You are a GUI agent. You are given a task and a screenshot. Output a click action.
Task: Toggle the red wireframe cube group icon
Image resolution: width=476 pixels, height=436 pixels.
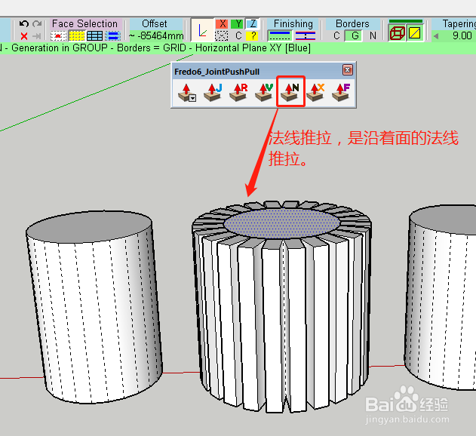pyautogui.click(x=397, y=33)
